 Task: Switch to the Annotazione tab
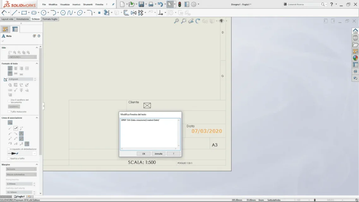(22, 19)
